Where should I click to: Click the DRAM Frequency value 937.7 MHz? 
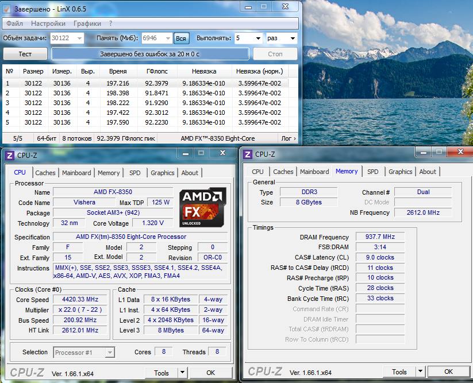click(x=380, y=237)
